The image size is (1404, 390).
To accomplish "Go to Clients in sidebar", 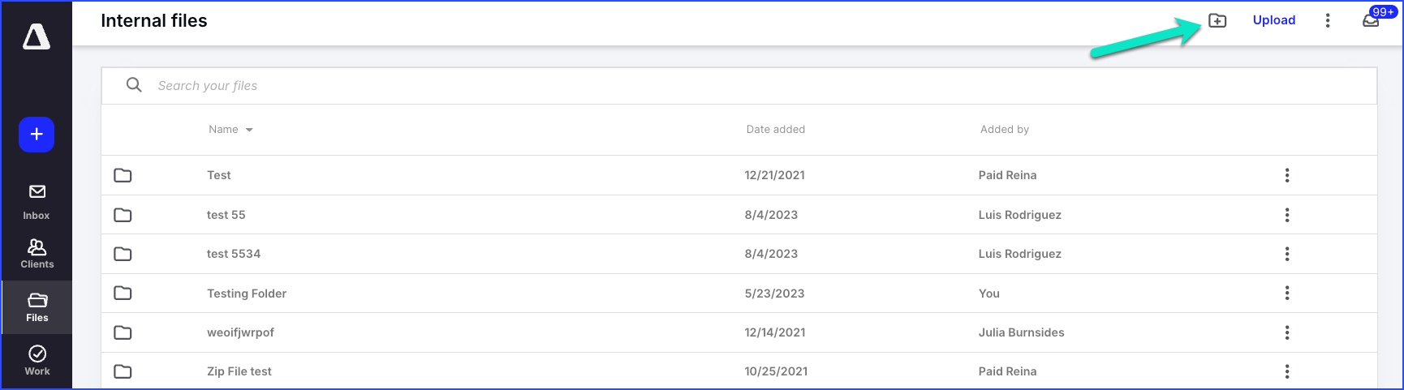I will point(37,254).
